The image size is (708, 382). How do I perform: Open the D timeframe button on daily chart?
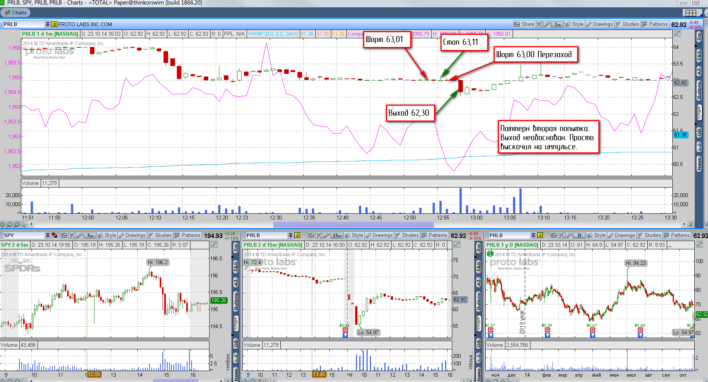pos(579,235)
